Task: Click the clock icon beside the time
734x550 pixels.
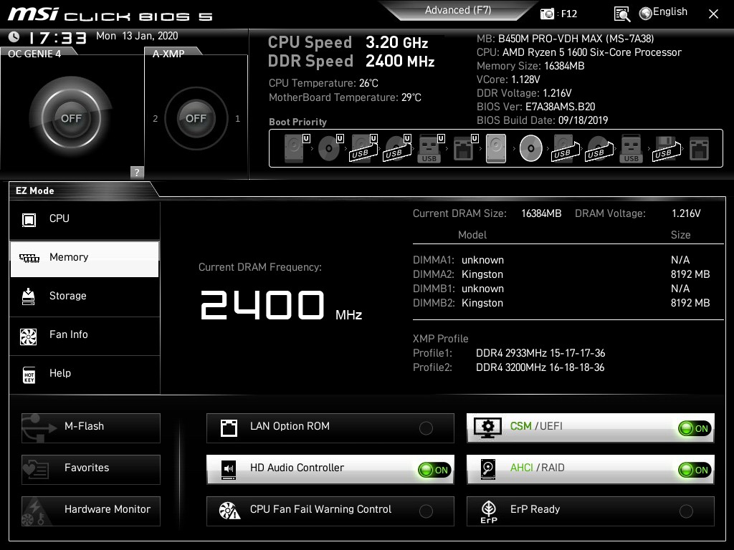Action: point(14,37)
